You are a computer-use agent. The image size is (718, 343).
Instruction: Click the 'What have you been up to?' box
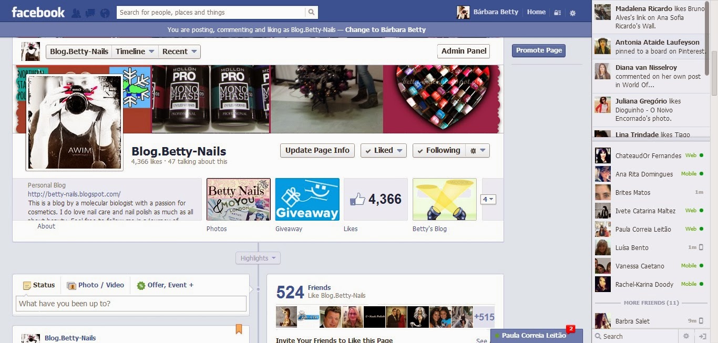tap(131, 304)
